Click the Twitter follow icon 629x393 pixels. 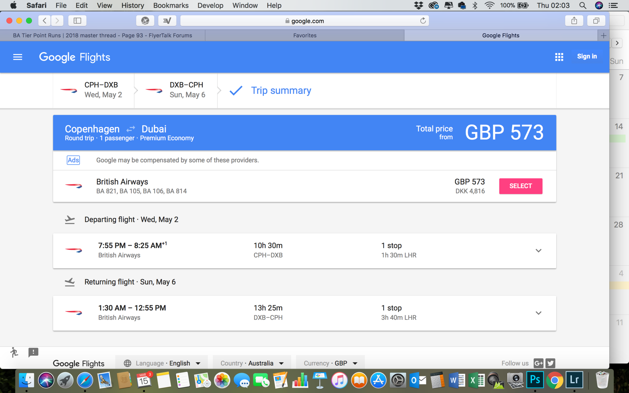pos(550,363)
